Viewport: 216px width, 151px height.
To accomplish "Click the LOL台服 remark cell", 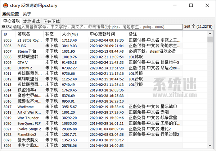I will pyautogui.click(x=136, y=79).
